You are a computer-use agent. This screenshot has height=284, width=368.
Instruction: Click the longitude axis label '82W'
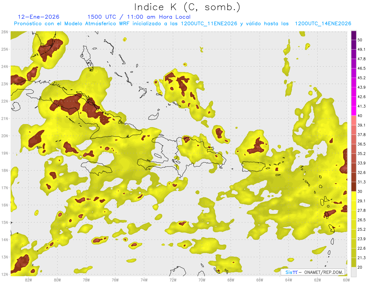click(x=28, y=280)
